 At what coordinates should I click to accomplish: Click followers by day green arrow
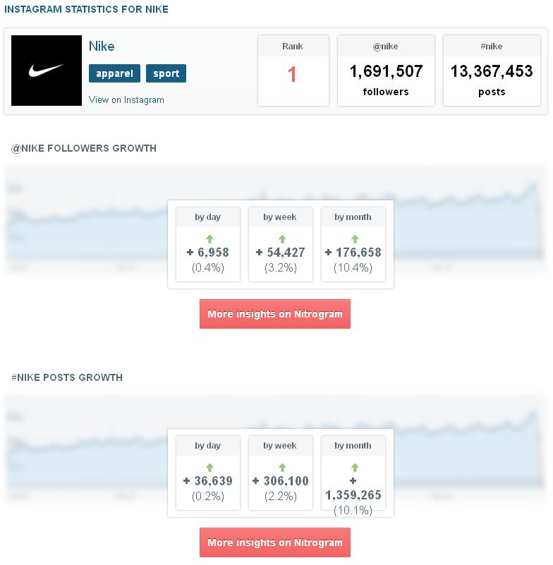tap(208, 239)
